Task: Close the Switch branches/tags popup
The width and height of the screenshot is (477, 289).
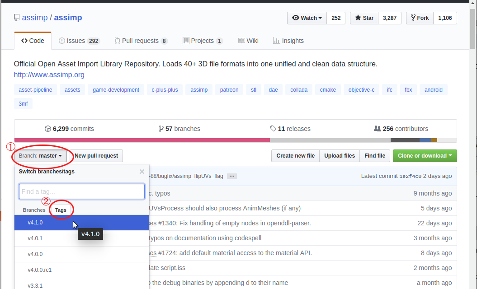Action: click(142, 172)
